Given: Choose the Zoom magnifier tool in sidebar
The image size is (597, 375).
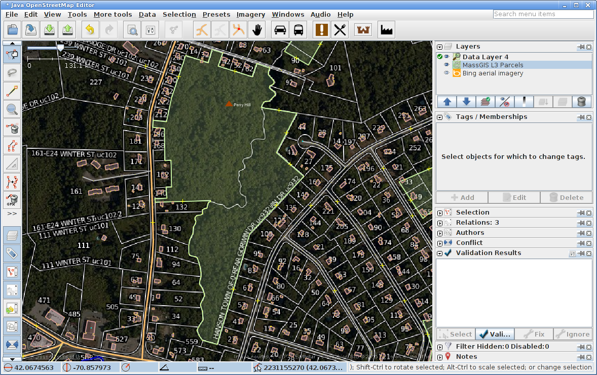Looking at the screenshot, I should (x=12, y=109).
